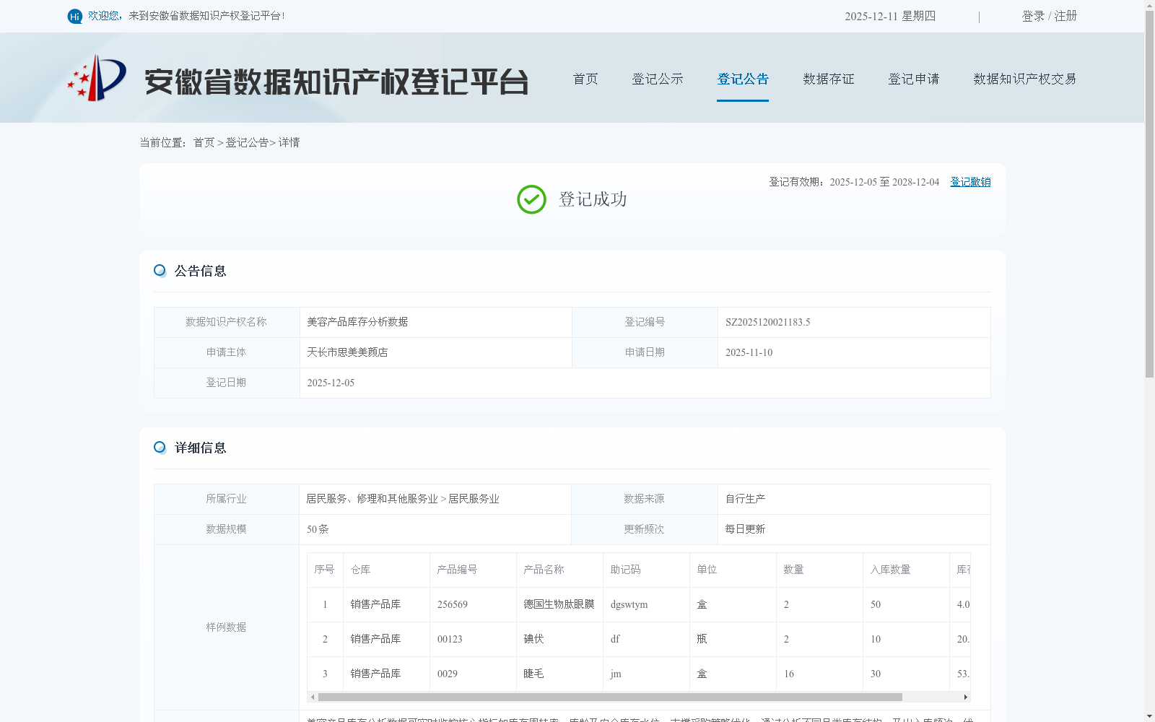1155x722 pixels.
Task: Click update frequency value 每日更新
Action: click(745, 529)
